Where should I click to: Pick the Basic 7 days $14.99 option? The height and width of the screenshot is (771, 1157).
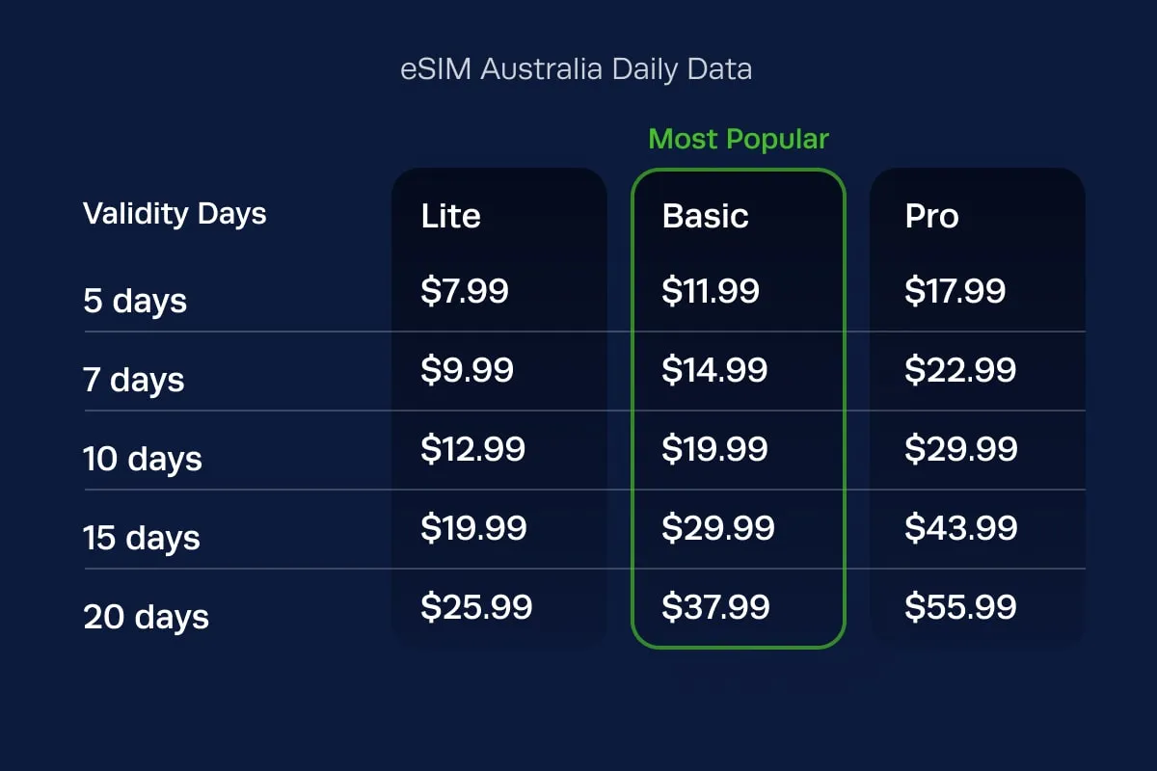click(714, 370)
